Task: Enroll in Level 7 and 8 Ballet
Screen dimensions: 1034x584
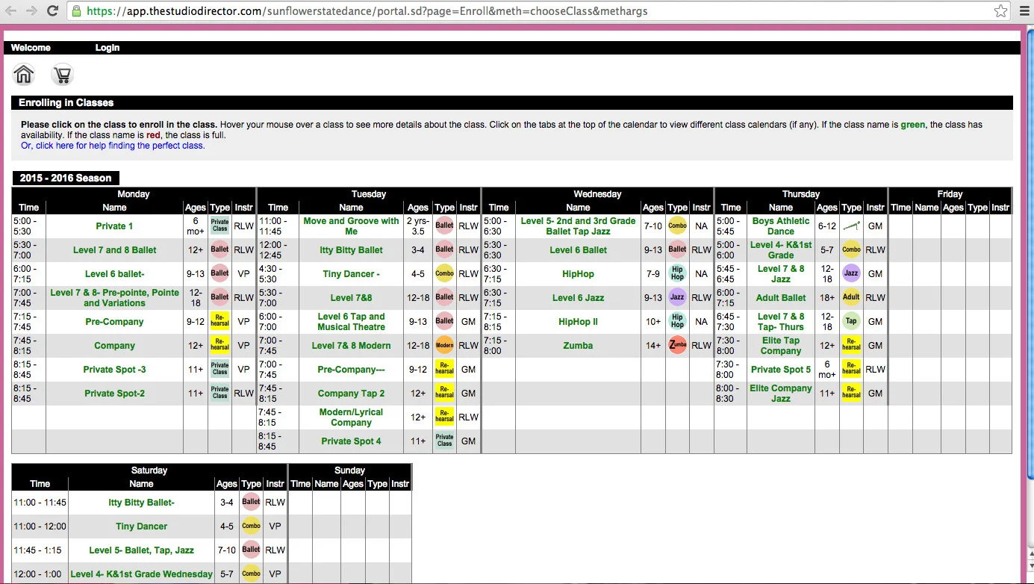Action: 115,250
